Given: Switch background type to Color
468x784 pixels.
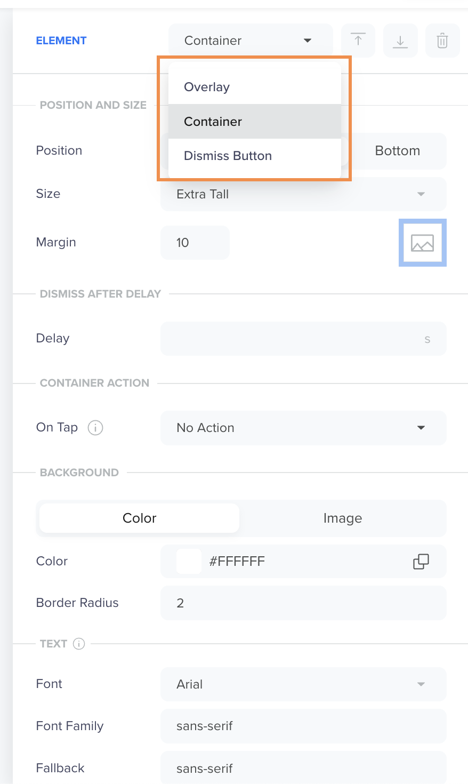Looking at the screenshot, I should [140, 518].
